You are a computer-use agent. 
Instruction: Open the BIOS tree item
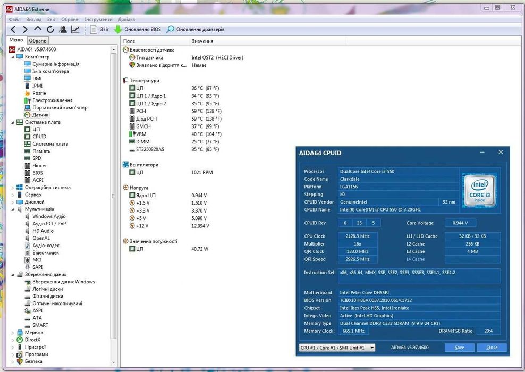[x=33, y=173]
